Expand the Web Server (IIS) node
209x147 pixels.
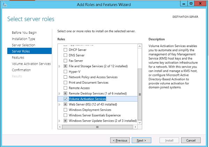click(60, 105)
